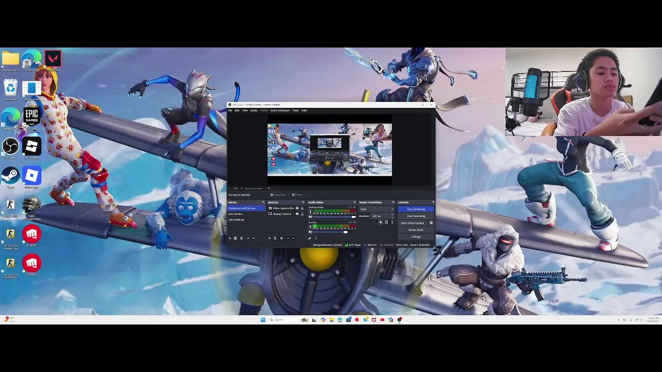This screenshot has height=372, width=662.
Task: Move source down with Sources panel down arrow
Action: point(293,238)
